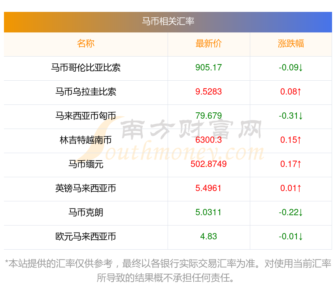Click price 6300.3

(208, 140)
